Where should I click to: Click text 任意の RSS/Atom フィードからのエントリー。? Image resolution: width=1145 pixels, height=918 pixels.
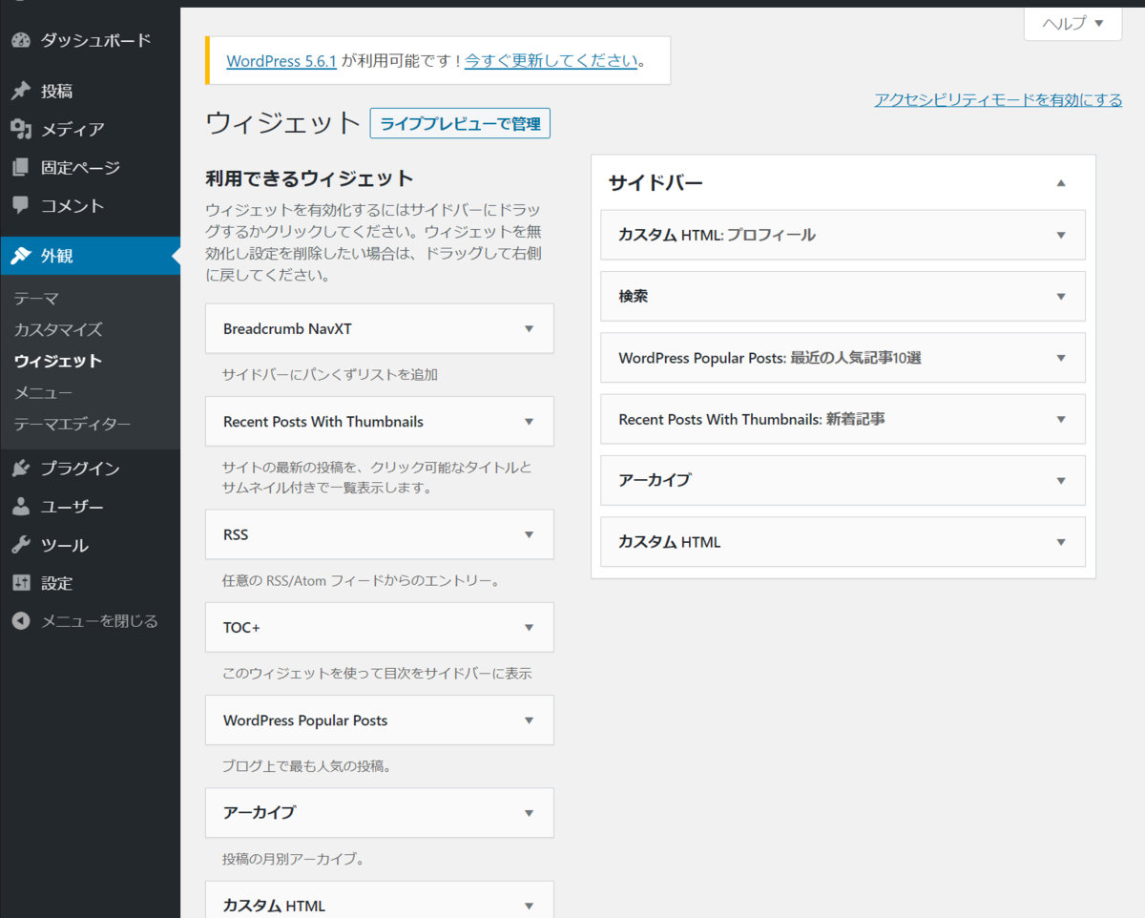(x=362, y=580)
